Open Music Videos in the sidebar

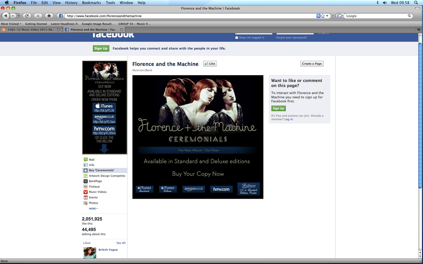pos(98,192)
